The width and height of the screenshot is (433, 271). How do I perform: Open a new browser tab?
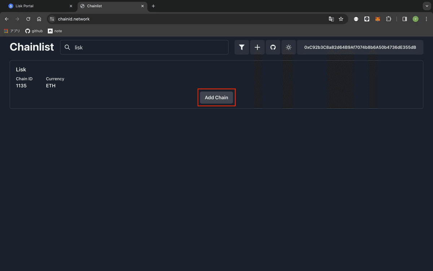click(153, 6)
